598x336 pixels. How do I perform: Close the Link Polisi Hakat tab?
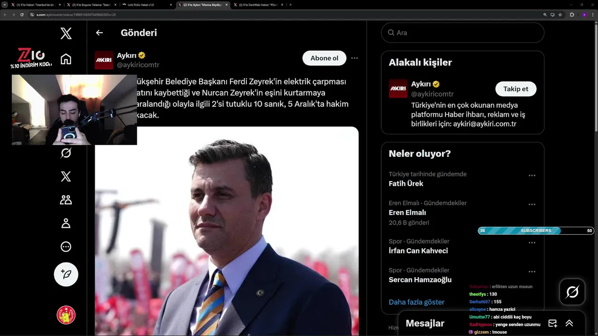click(171, 5)
